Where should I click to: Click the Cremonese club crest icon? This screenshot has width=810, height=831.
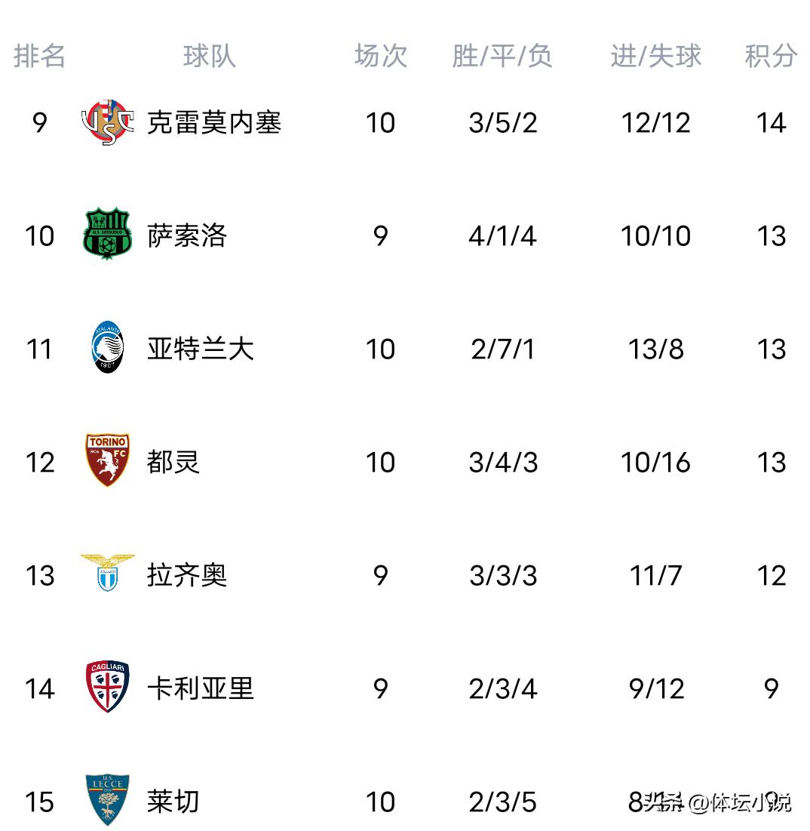point(107,122)
